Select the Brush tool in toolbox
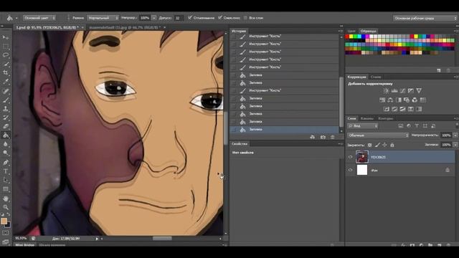 6,100
